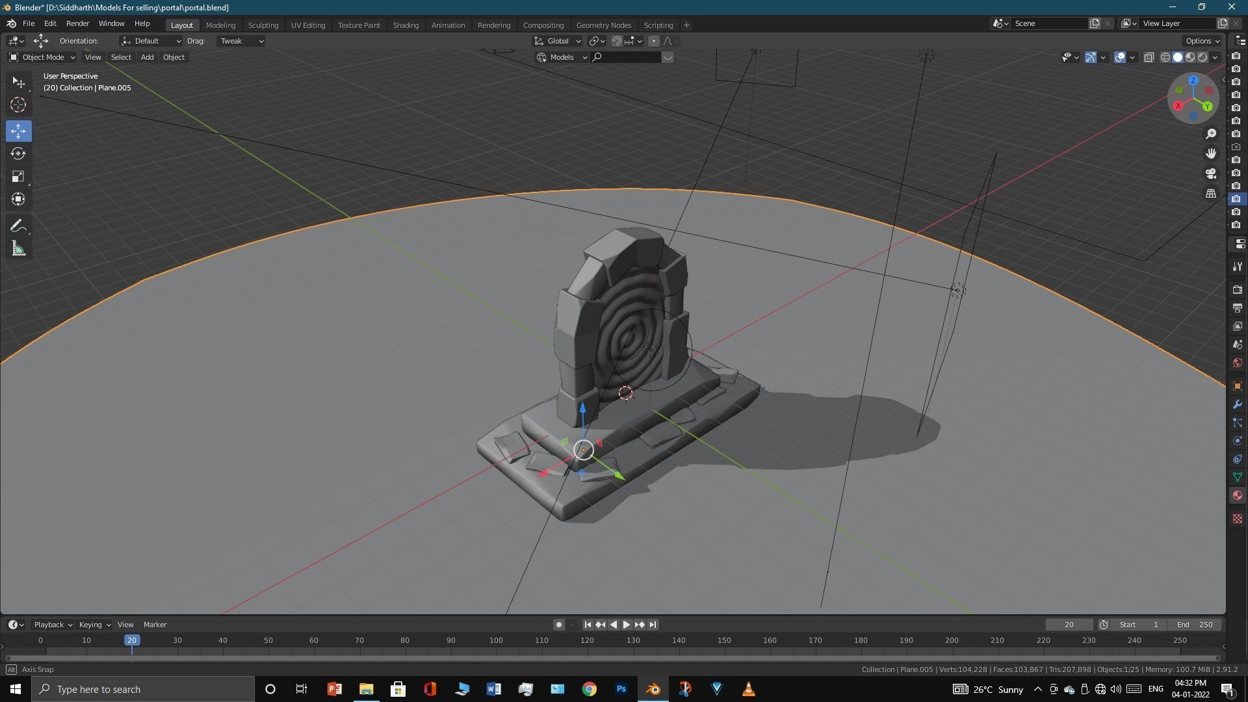
Task: Open the viewport Add menu
Action: click(147, 57)
